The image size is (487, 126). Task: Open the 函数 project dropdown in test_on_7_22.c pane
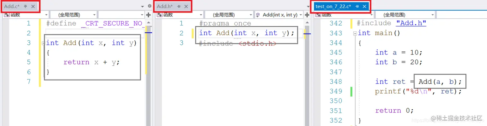[344, 15]
